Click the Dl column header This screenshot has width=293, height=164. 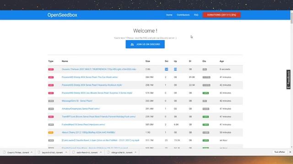click(x=190, y=61)
